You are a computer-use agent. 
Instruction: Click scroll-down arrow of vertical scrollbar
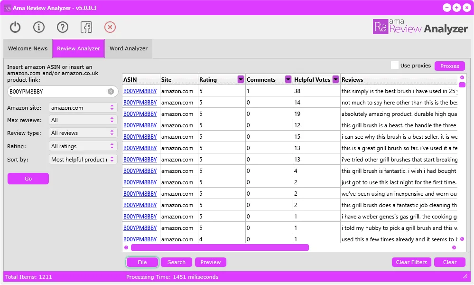(x=462, y=239)
